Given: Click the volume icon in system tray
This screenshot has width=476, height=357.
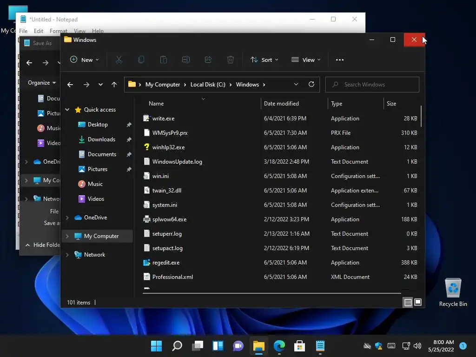Looking at the screenshot, I should coord(417,346).
